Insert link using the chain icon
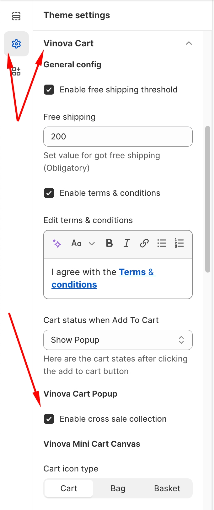The height and width of the screenshot is (510, 214). pos(144,243)
